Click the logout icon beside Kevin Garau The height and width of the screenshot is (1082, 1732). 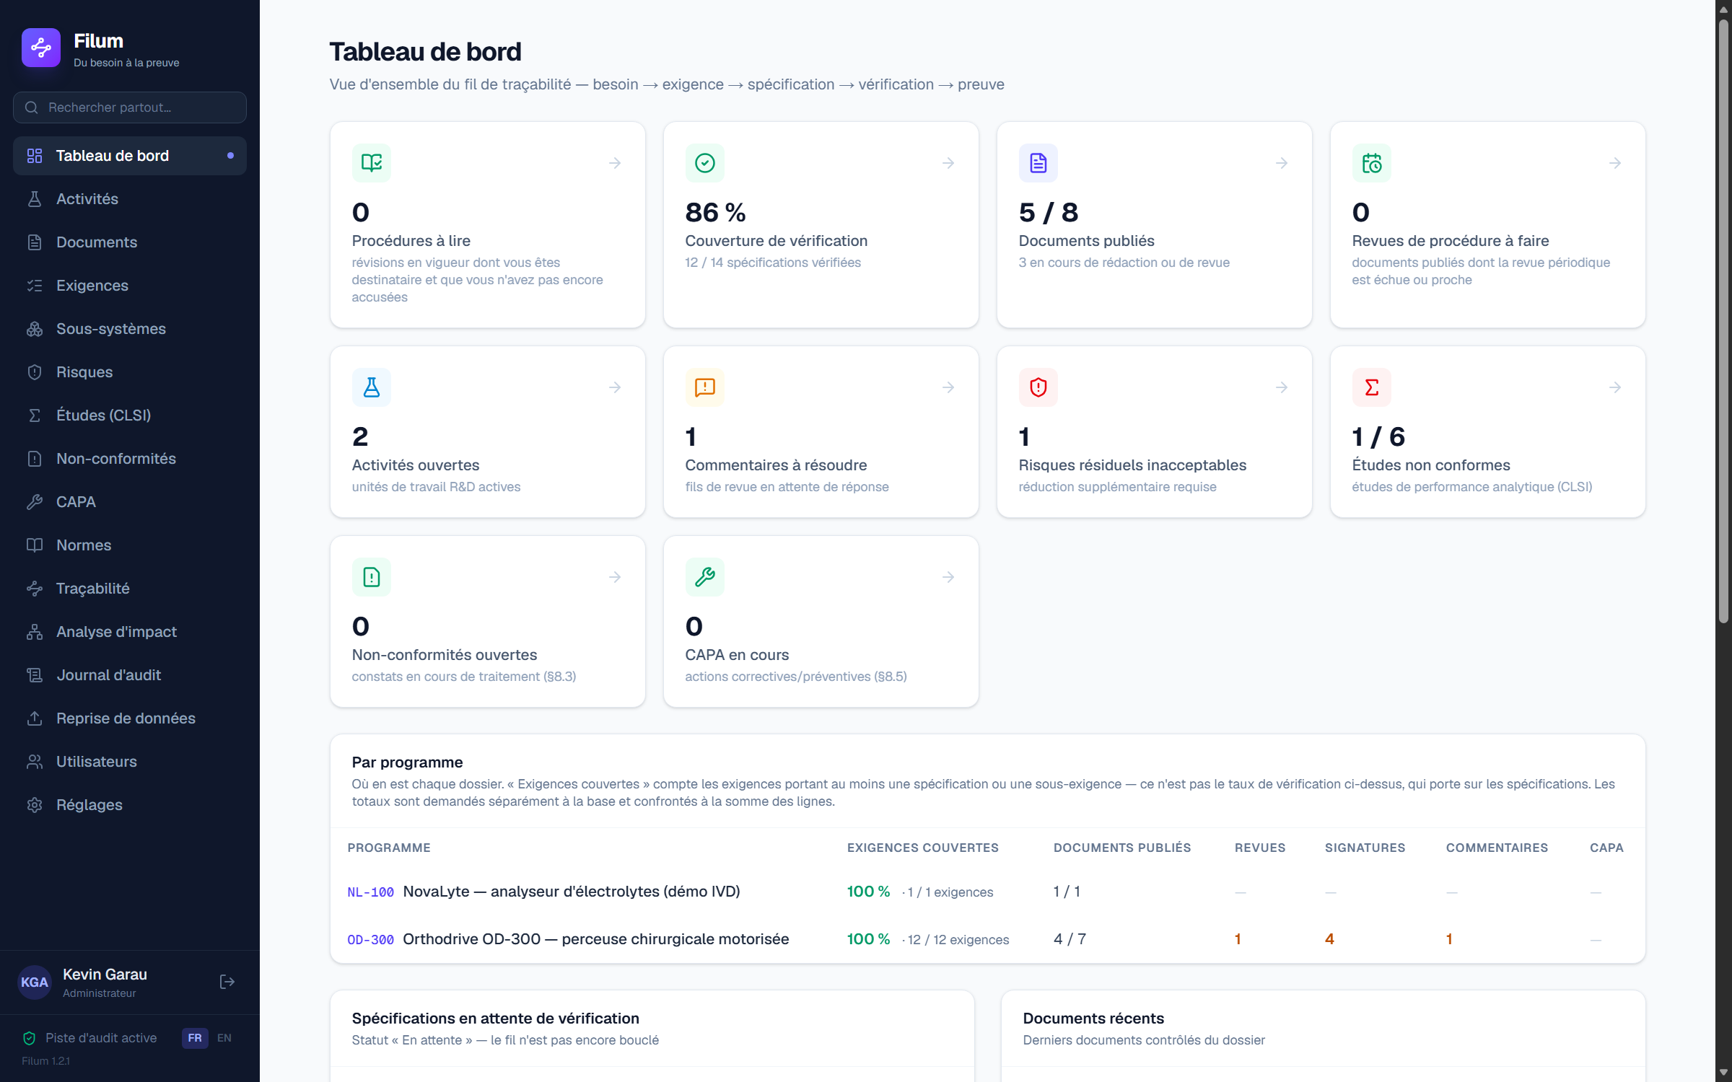point(227,982)
